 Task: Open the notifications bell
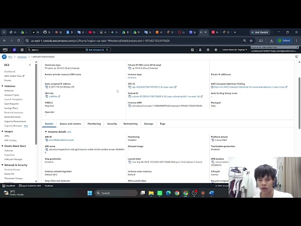[x=200, y=50]
